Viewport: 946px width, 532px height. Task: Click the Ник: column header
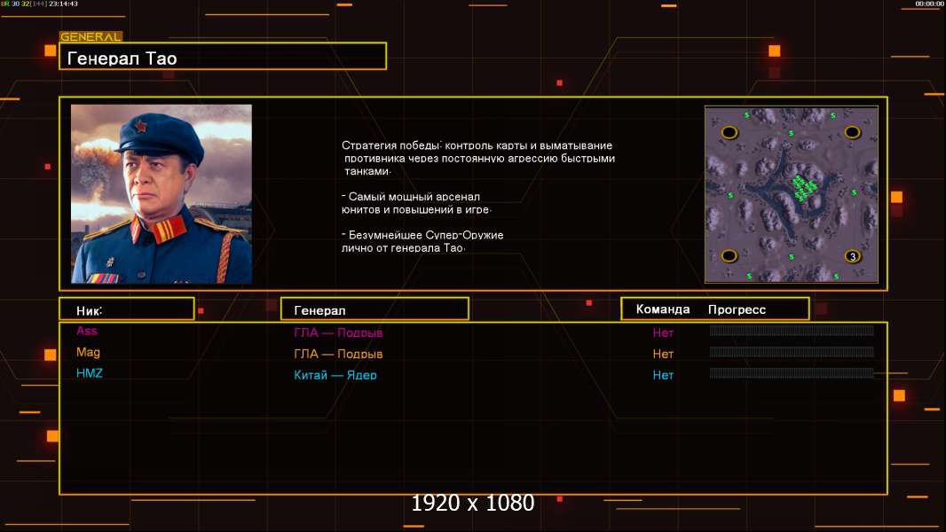127,309
